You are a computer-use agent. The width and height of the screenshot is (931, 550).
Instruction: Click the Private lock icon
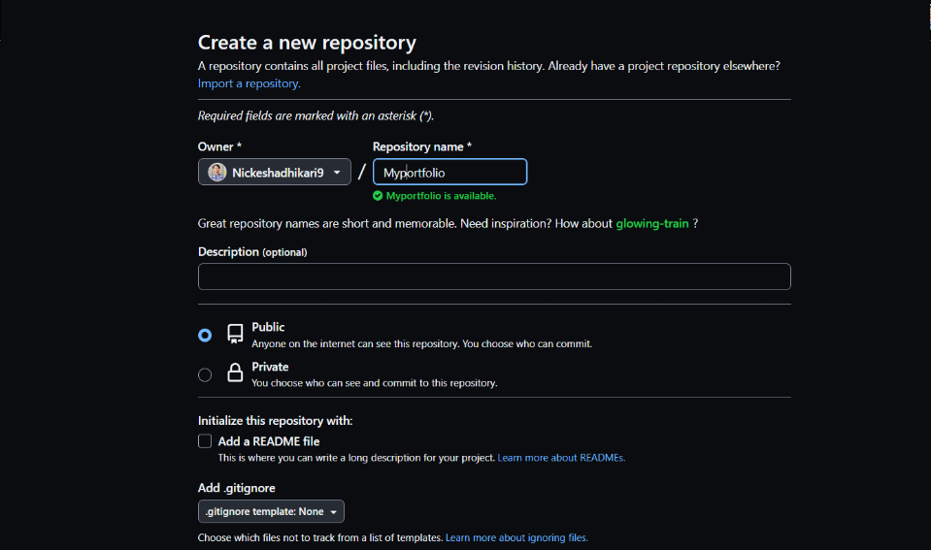click(x=235, y=372)
